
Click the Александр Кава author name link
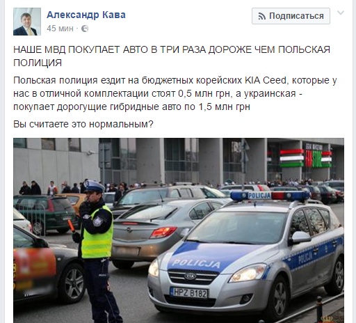86,15
